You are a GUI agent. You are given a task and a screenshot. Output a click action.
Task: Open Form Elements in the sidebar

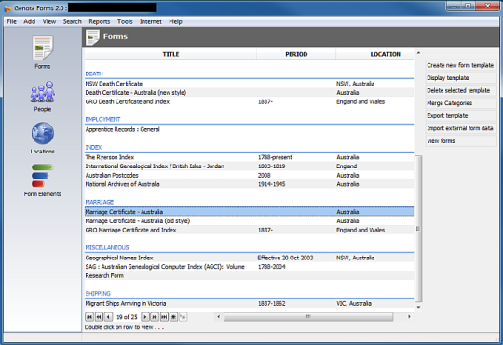pyautogui.click(x=42, y=180)
